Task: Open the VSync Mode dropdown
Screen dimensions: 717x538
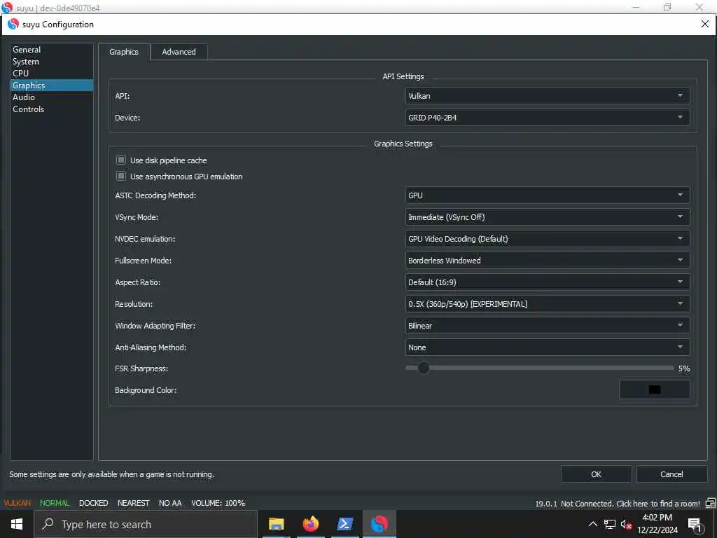Action: tap(548, 217)
